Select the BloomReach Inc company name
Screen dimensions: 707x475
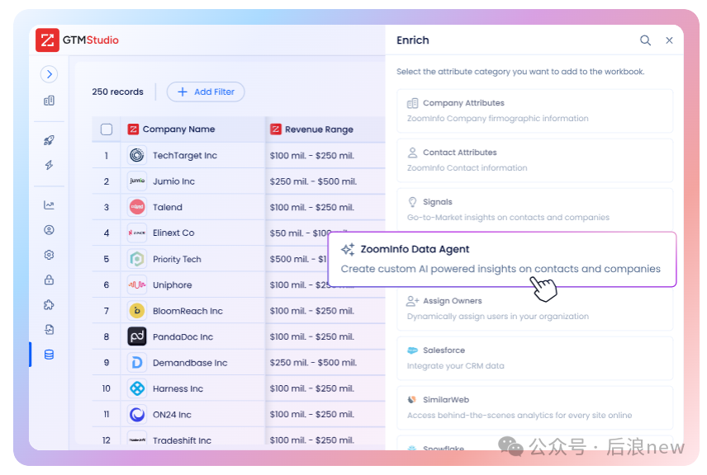pyautogui.click(x=187, y=311)
